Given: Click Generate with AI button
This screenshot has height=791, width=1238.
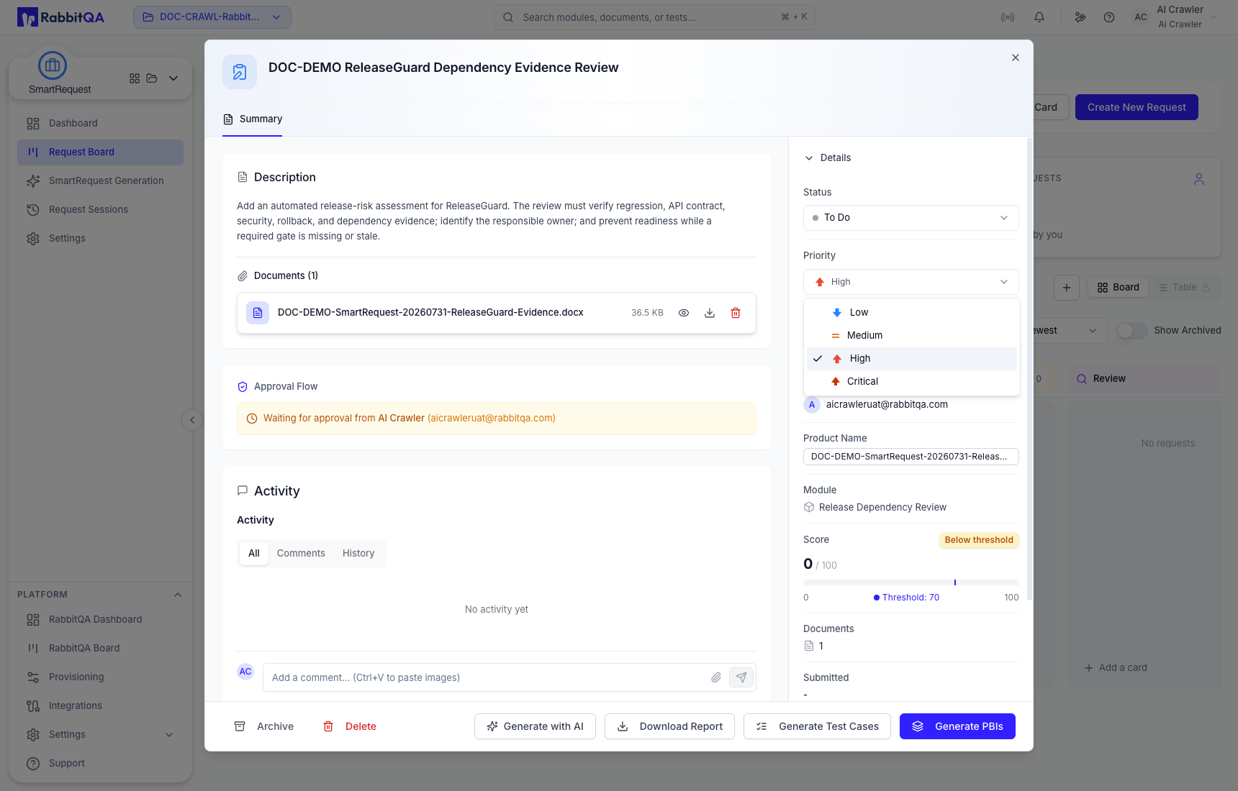Looking at the screenshot, I should (535, 726).
